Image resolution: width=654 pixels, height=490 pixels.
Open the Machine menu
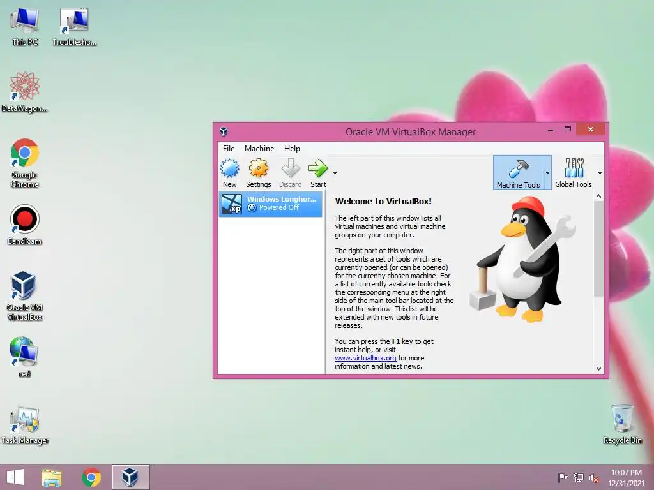point(259,148)
